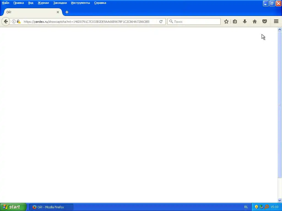
Task: Open the Журнал menu
Action: (x=43, y=3)
